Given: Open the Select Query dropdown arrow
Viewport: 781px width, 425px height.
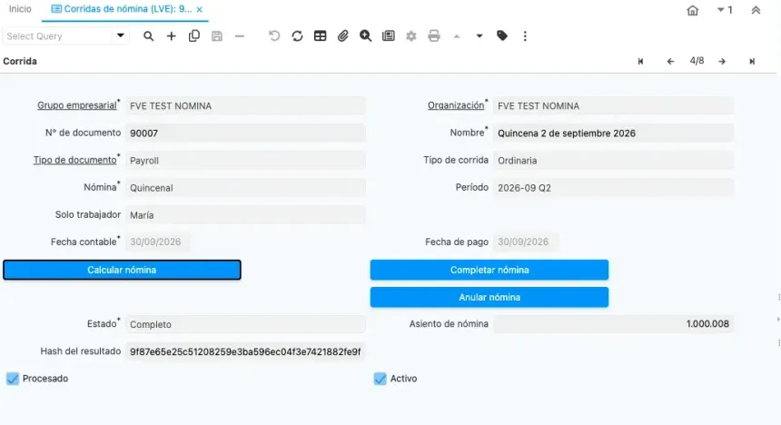Looking at the screenshot, I should pos(120,36).
